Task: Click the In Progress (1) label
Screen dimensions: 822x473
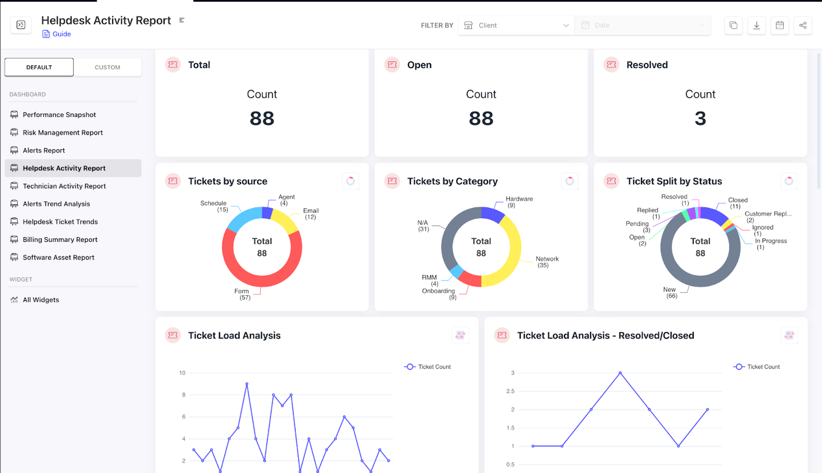Action: [x=771, y=244]
